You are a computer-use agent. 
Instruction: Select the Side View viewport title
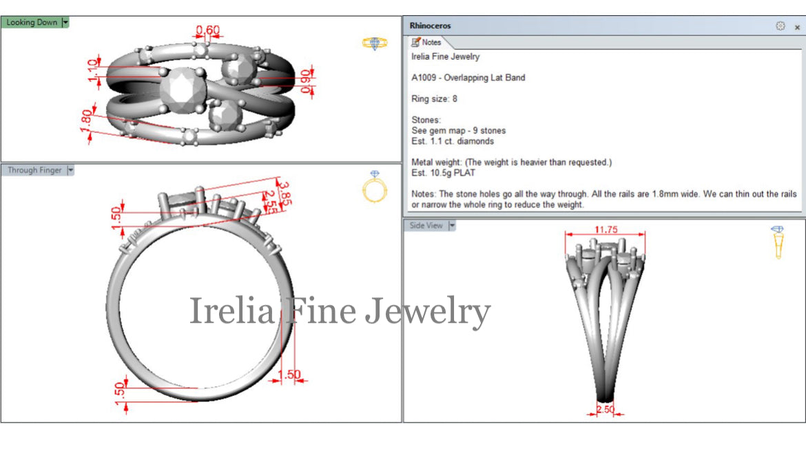tap(426, 225)
